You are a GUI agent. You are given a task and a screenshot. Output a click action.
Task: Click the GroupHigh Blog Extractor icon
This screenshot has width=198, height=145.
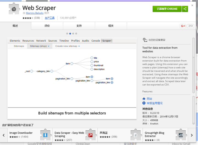tap(181, 135)
